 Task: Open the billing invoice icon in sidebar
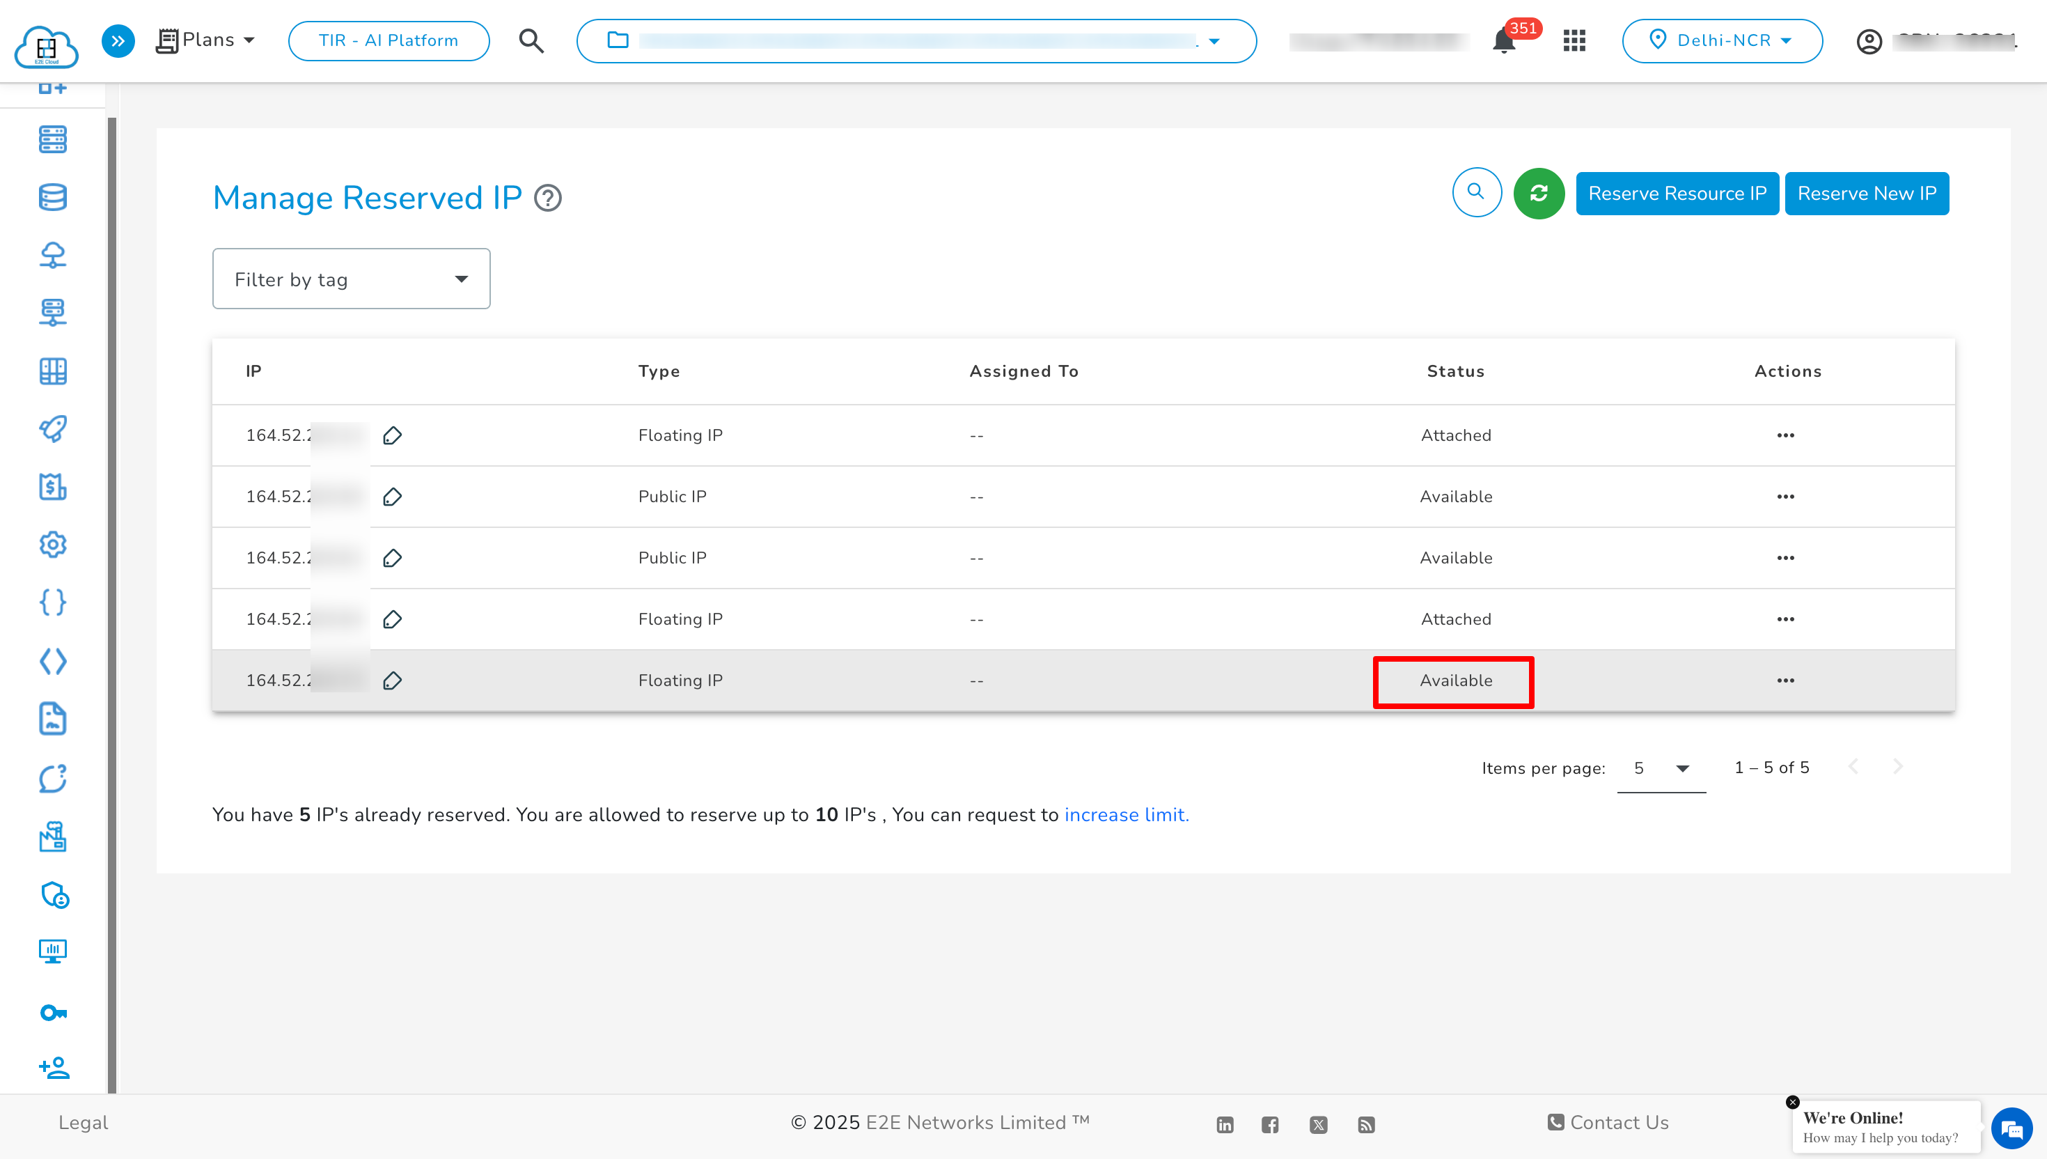pos(52,486)
